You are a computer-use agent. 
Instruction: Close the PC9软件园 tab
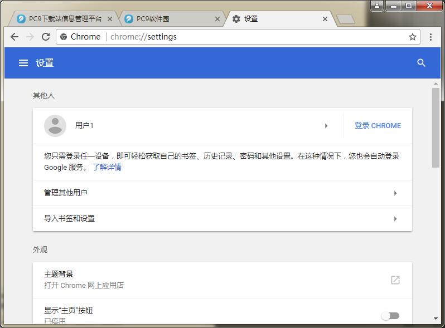[x=217, y=19]
